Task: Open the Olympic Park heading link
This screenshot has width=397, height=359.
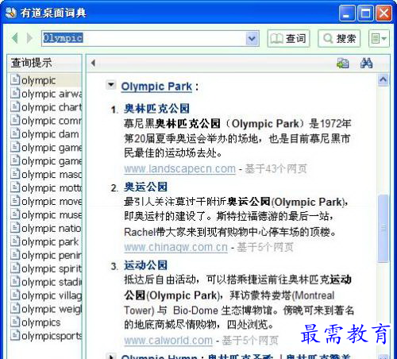Action: 156,87
